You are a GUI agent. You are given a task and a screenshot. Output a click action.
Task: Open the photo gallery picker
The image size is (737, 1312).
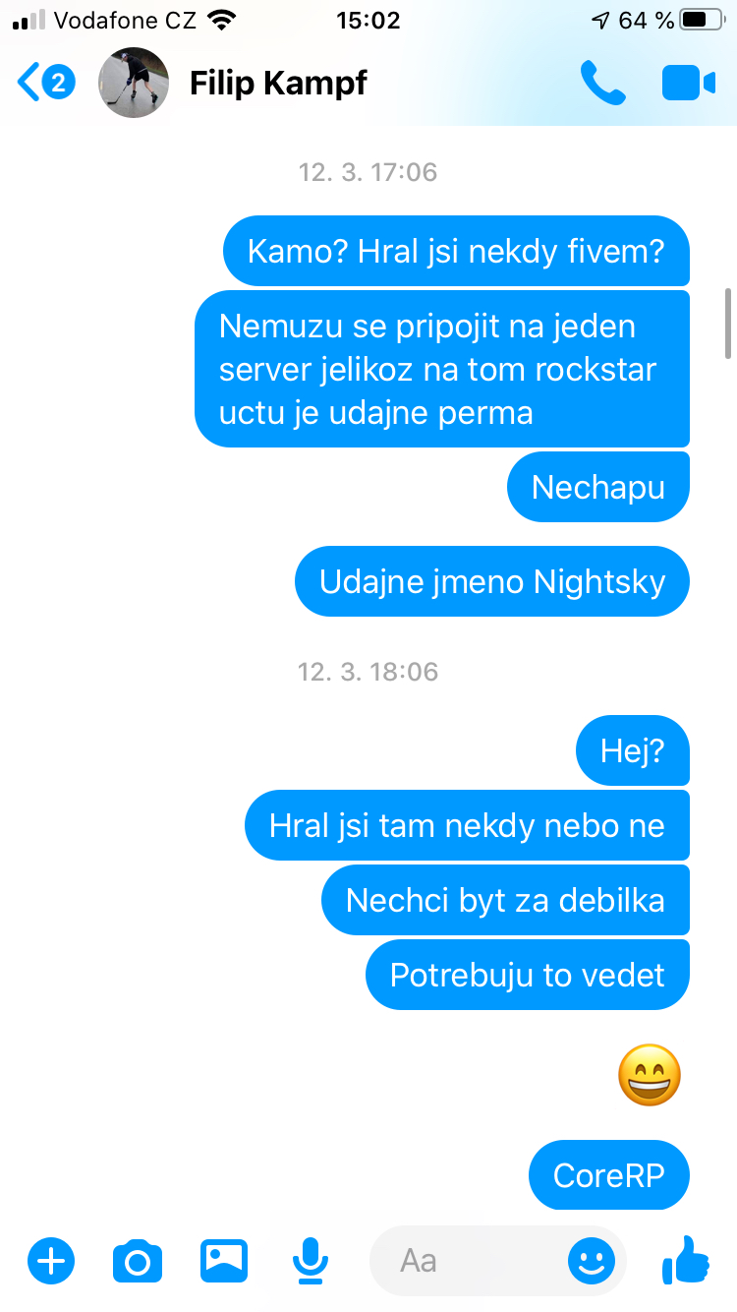click(x=224, y=1260)
